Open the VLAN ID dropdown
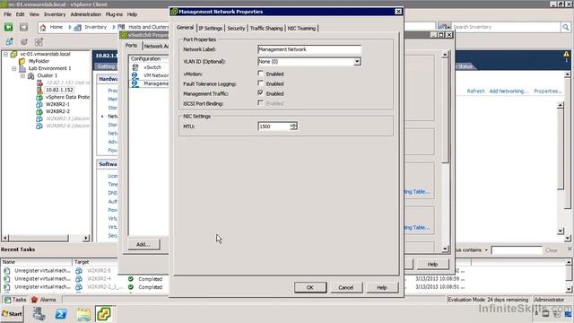 pyautogui.click(x=357, y=62)
